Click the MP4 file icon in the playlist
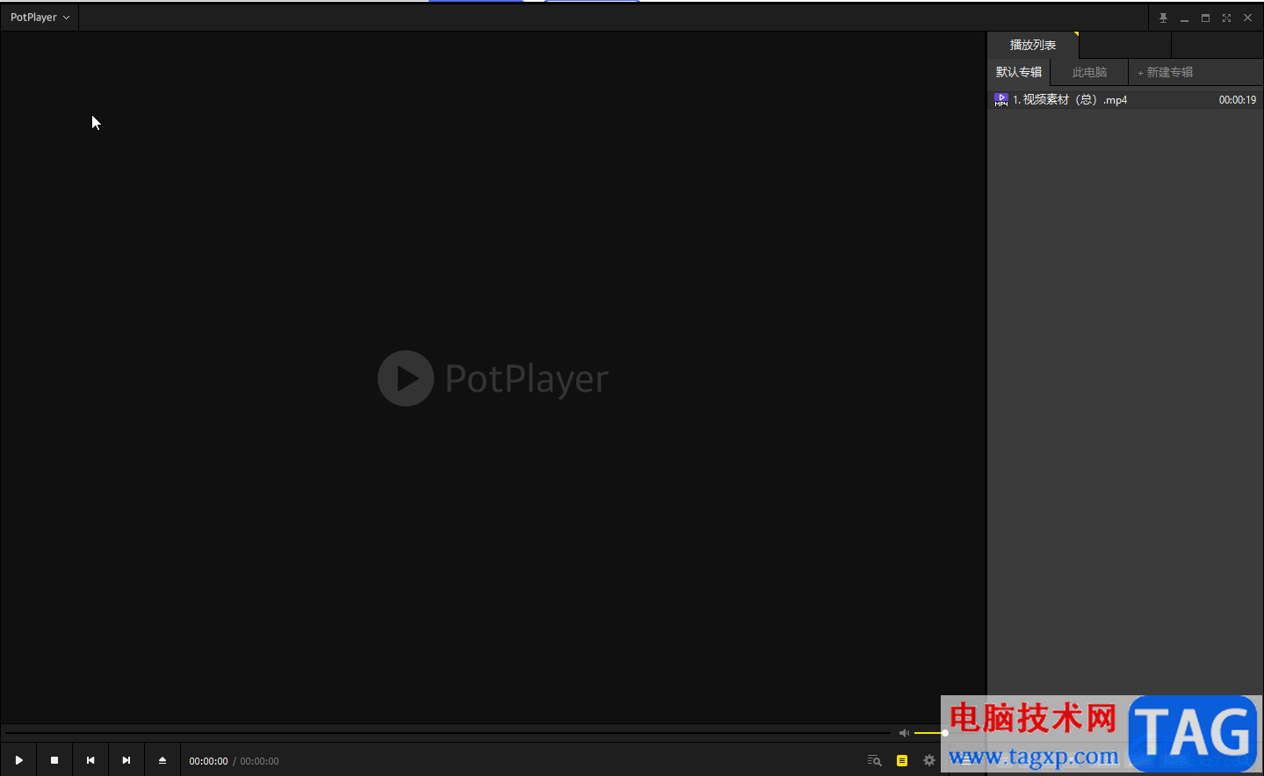Viewport: 1264px width, 776px height. coord(1001,100)
